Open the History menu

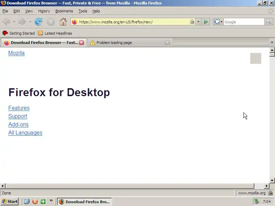[x=44, y=11]
